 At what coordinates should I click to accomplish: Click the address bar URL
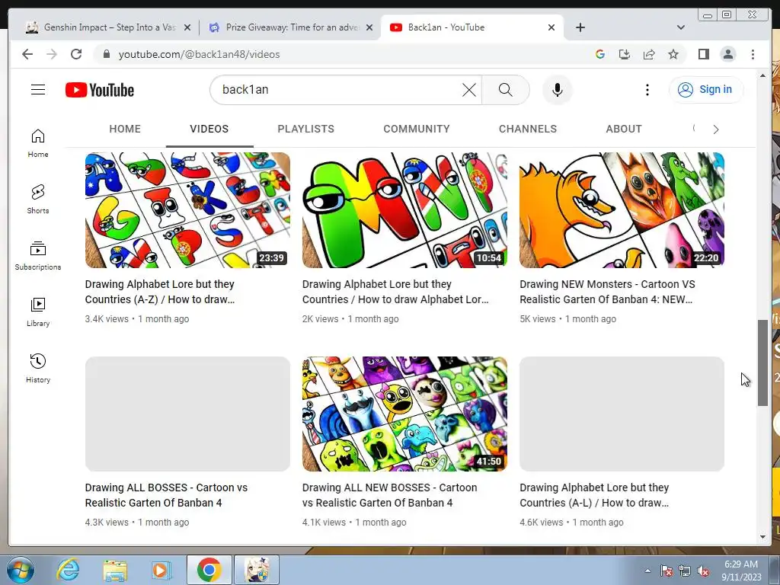pyautogui.click(x=199, y=54)
